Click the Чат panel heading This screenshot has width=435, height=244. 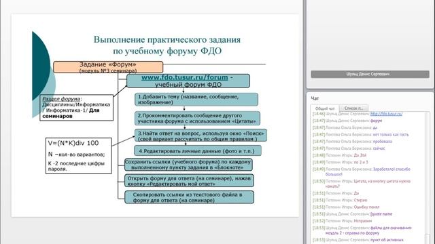point(315,98)
